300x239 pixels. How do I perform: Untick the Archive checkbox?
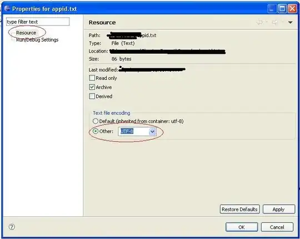[x=92, y=87]
